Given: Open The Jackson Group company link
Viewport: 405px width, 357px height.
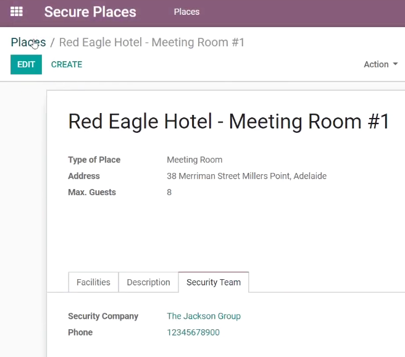Looking at the screenshot, I should pyautogui.click(x=204, y=316).
